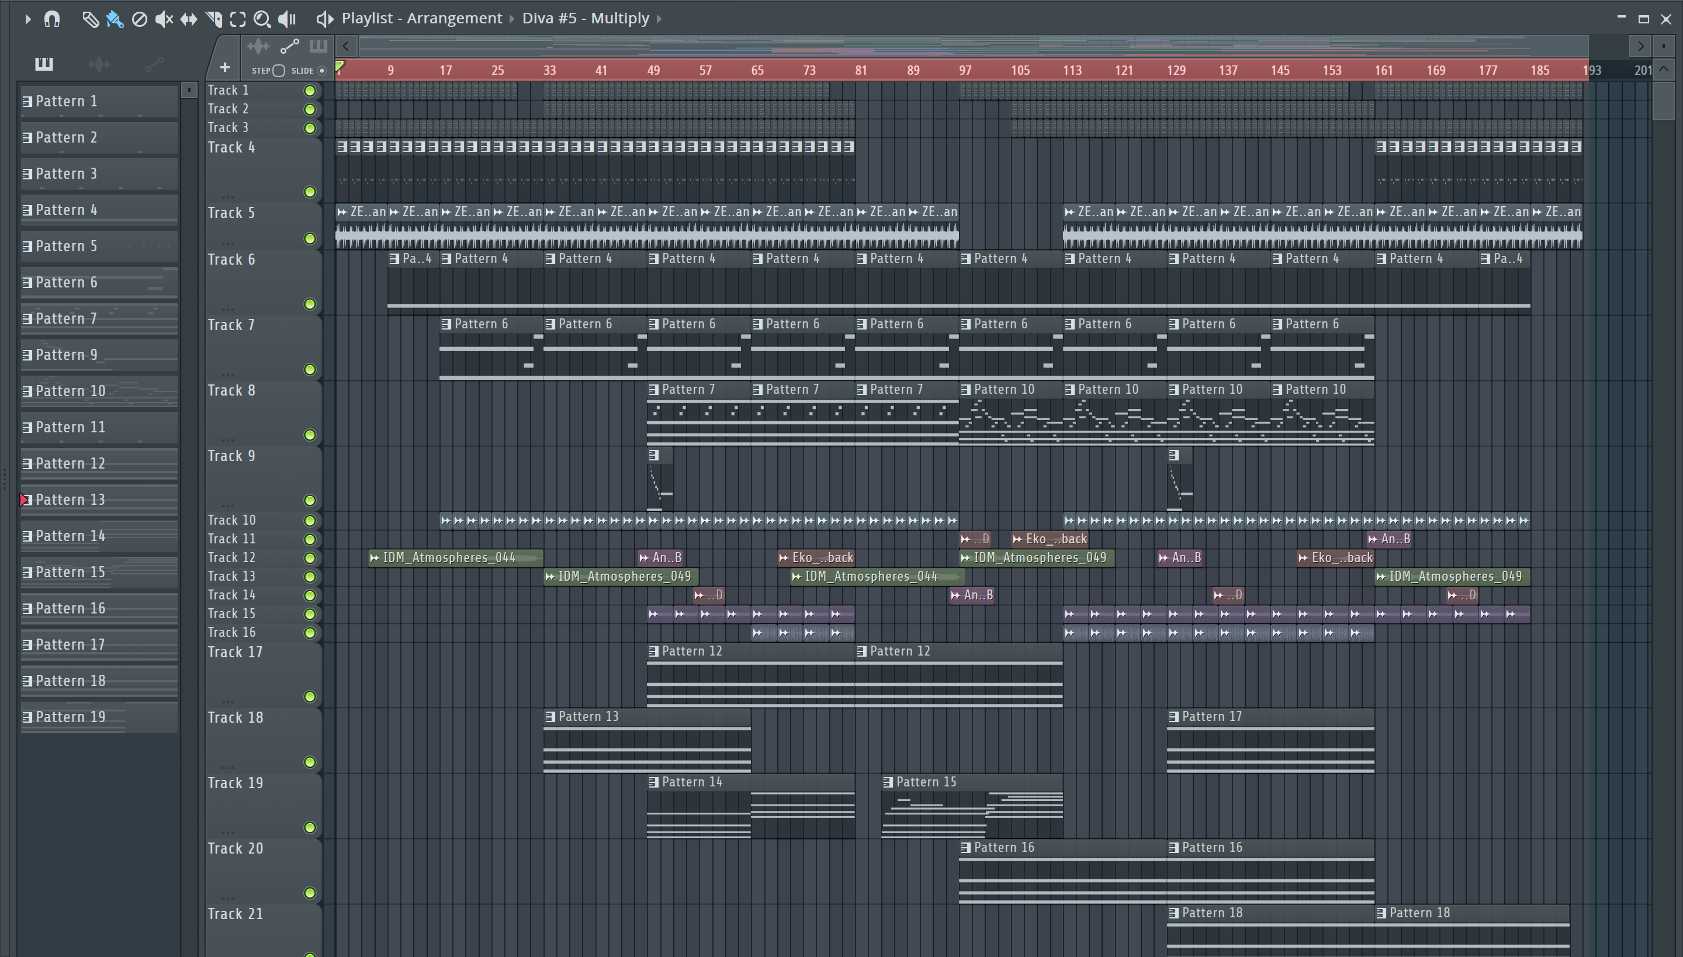Click the green song start marker
The height and width of the screenshot is (957, 1683).
[x=340, y=65]
